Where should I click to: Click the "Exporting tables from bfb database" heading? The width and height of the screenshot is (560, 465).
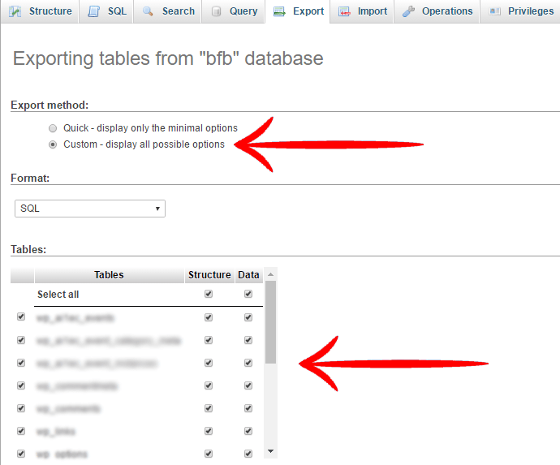168,58
